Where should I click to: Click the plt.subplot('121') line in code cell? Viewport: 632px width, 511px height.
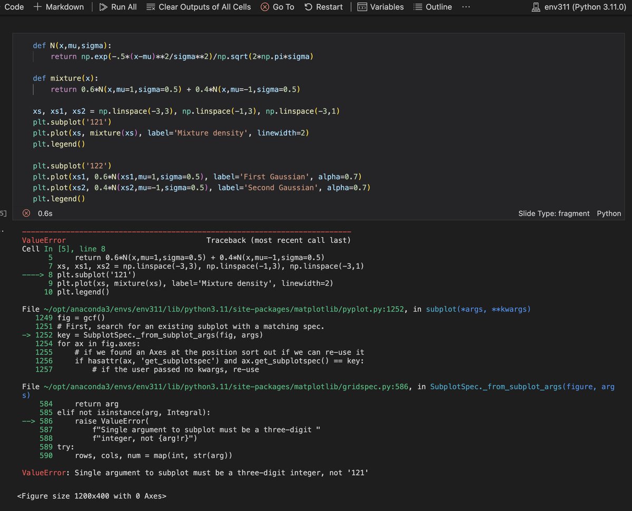pyautogui.click(x=72, y=122)
